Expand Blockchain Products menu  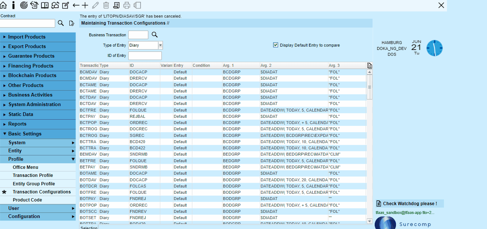38,76
